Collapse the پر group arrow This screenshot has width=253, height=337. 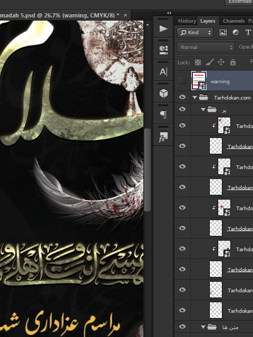tap(203, 110)
